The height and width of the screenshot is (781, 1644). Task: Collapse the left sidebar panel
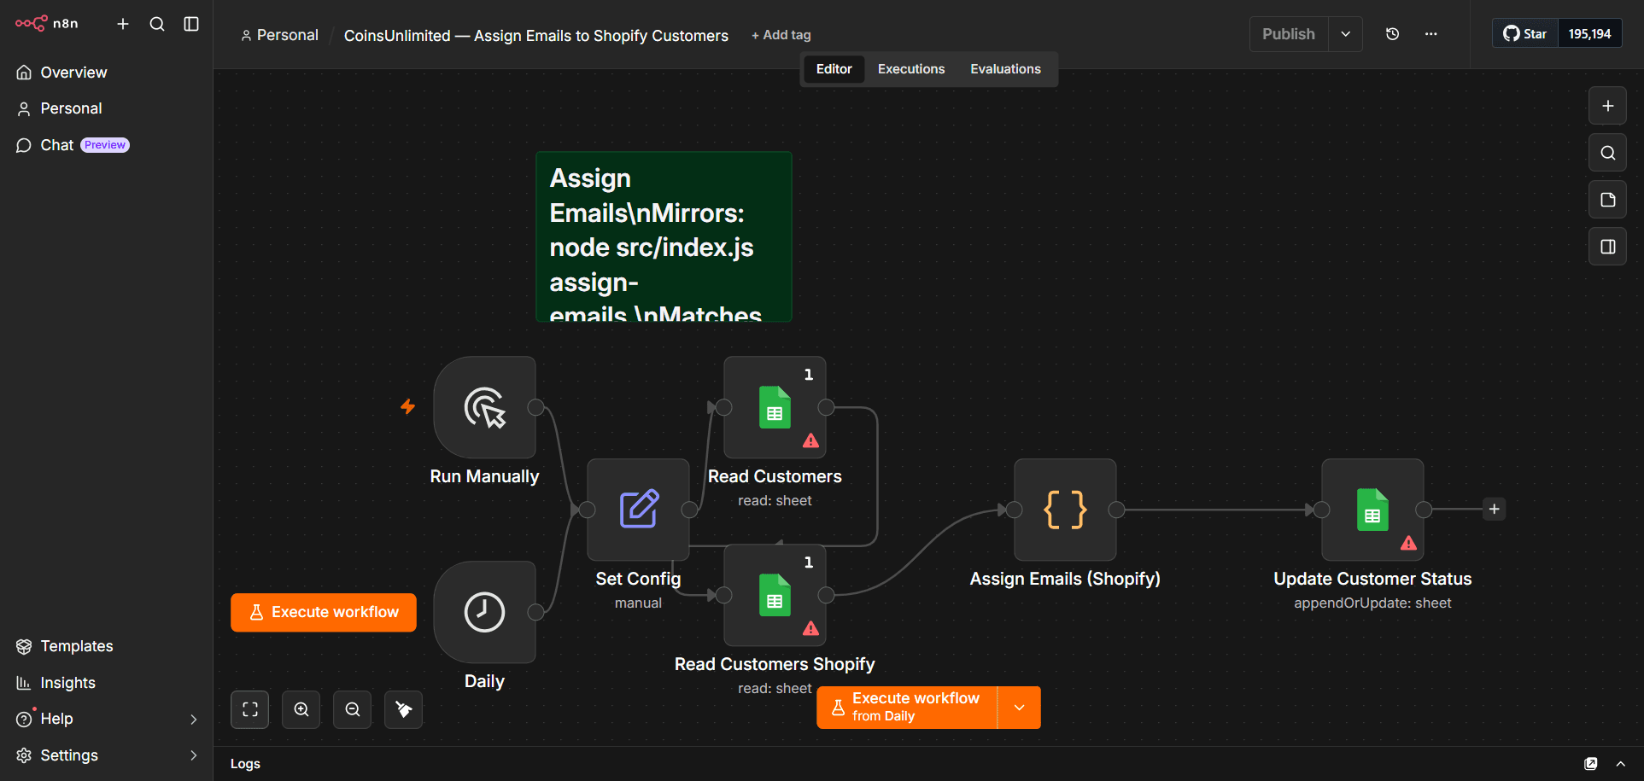[191, 24]
